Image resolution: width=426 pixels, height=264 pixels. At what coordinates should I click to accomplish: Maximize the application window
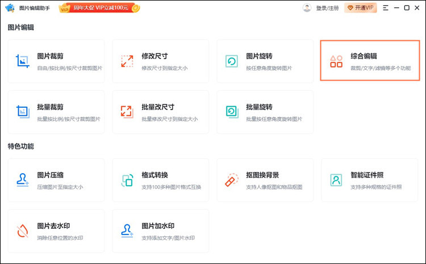[407, 8]
